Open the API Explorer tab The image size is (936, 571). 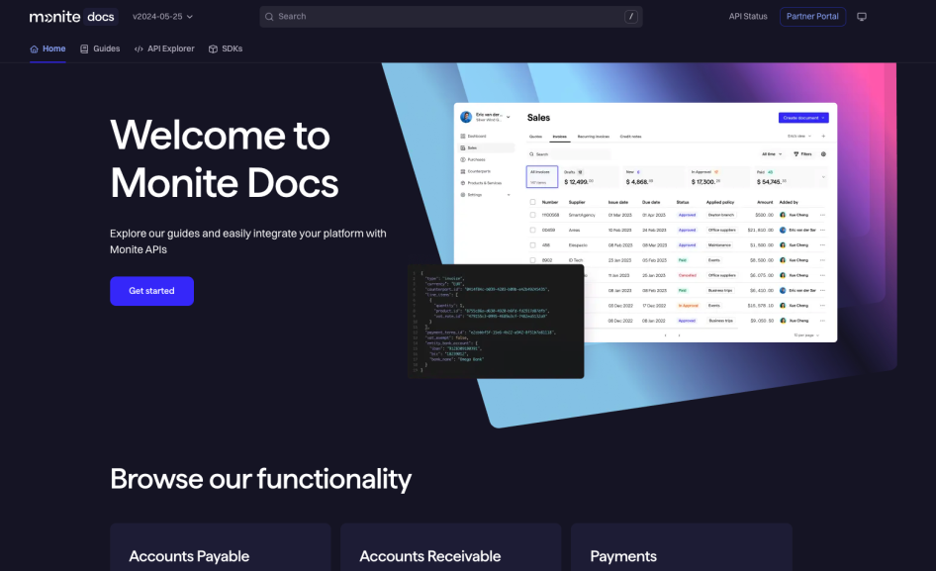tap(165, 48)
